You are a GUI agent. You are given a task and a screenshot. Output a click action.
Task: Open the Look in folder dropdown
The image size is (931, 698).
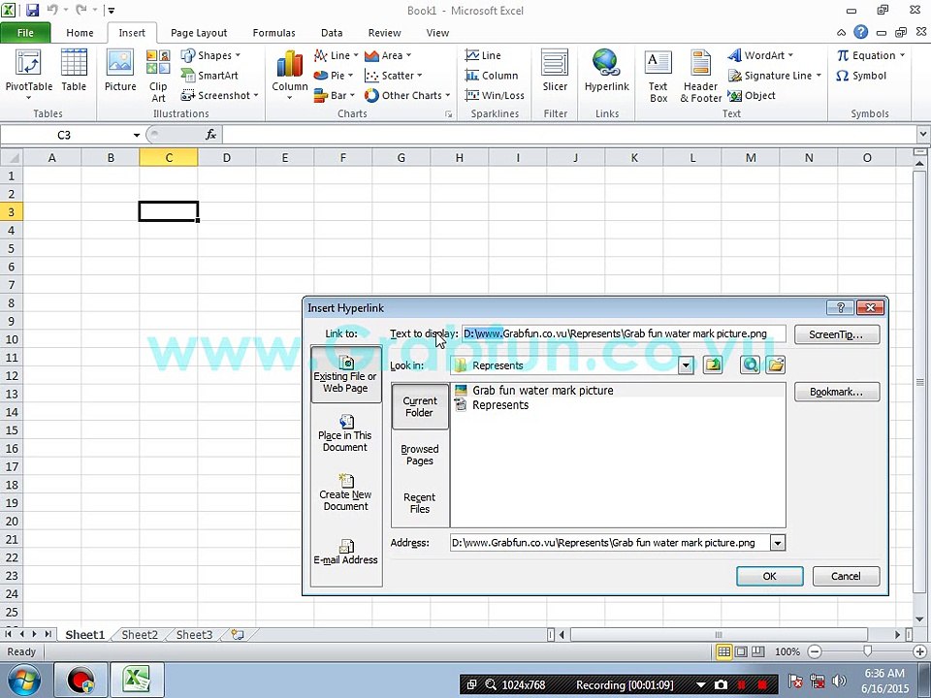tap(686, 365)
